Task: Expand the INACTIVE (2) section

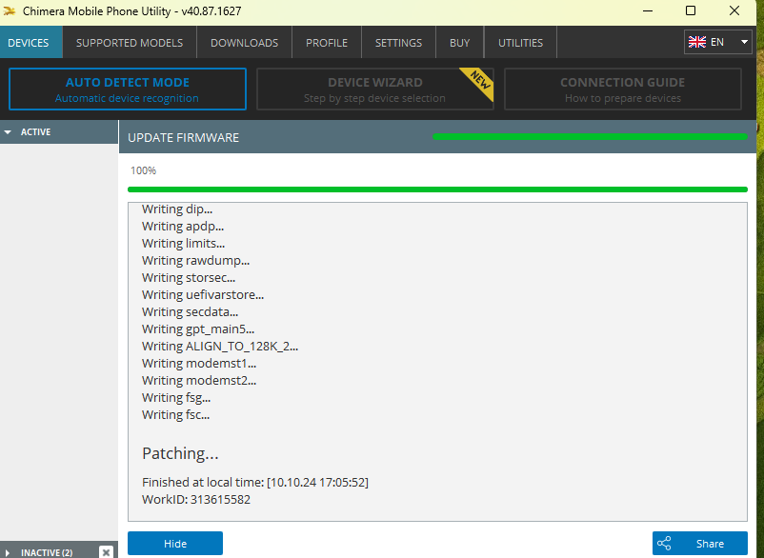Action: click(8, 552)
